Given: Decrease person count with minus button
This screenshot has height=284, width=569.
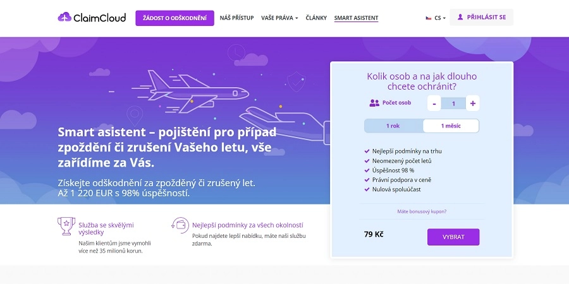Looking at the screenshot, I should click(x=434, y=104).
